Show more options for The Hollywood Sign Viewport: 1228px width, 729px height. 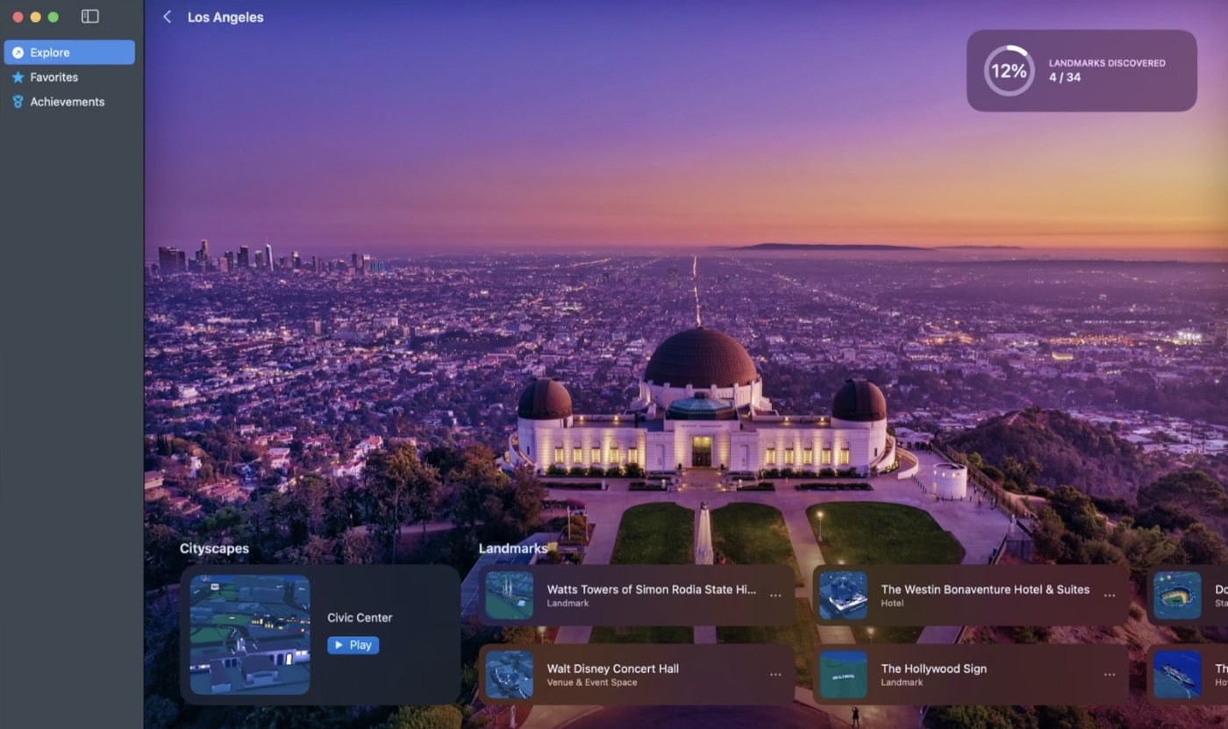[1110, 675]
